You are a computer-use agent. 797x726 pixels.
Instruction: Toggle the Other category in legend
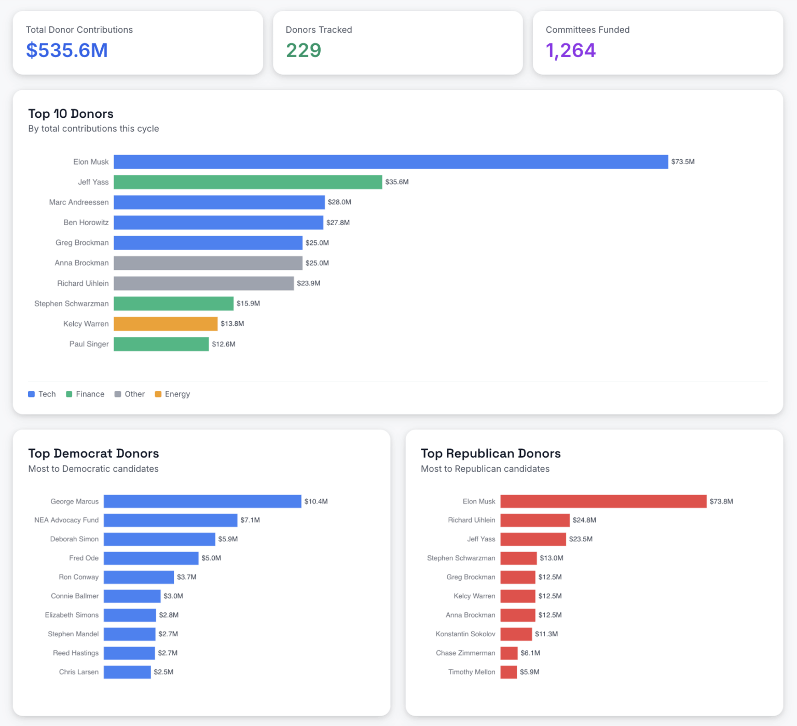[130, 394]
